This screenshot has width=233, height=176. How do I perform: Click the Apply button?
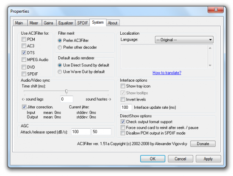(x=208, y=159)
